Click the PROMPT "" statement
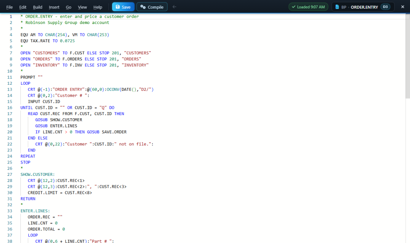 pyautogui.click(x=31, y=77)
